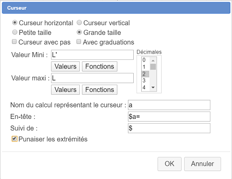Open Valeurs button under Valeur maxi
This screenshot has height=179, width=232.
[x=66, y=90]
